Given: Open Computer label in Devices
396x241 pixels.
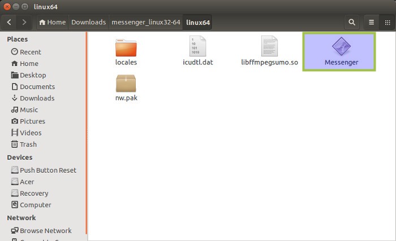Looking at the screenshot, I should pyautogui.click(x=35, y=205).
